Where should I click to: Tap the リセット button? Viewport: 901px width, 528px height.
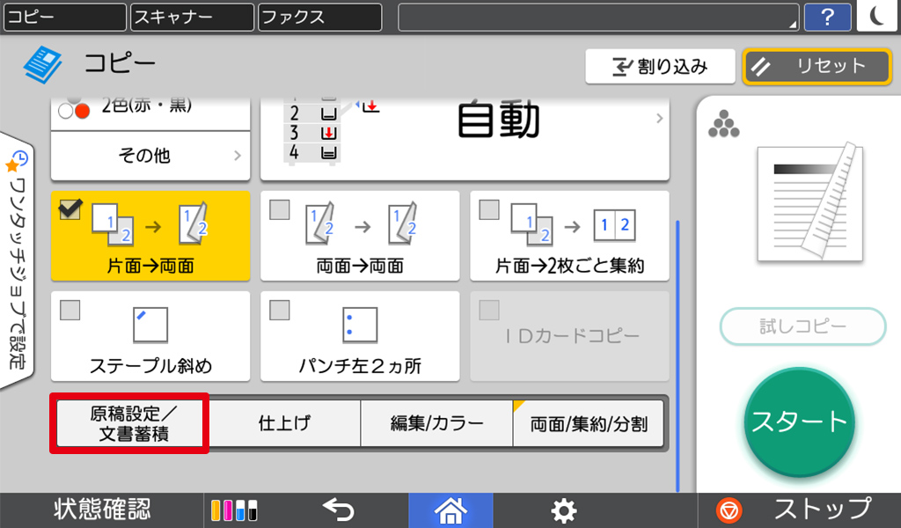coord(817,67)
